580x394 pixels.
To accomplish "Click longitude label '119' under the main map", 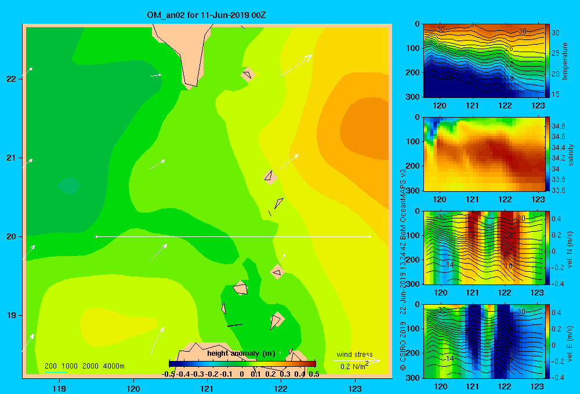I will click(59, 388).
